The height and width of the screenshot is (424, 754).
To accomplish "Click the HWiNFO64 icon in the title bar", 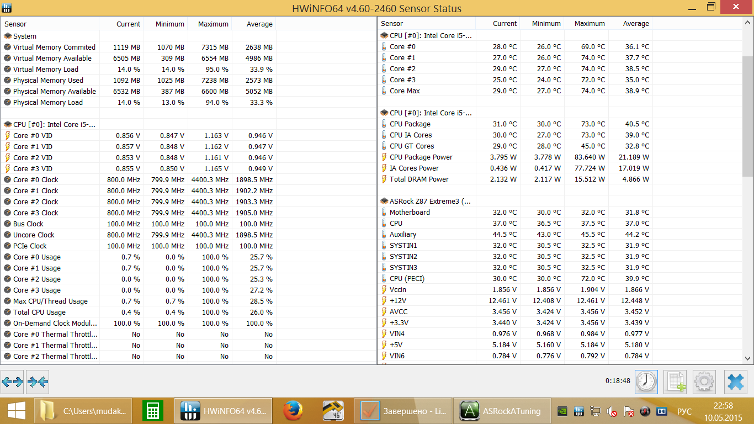I will coord(8,8).
